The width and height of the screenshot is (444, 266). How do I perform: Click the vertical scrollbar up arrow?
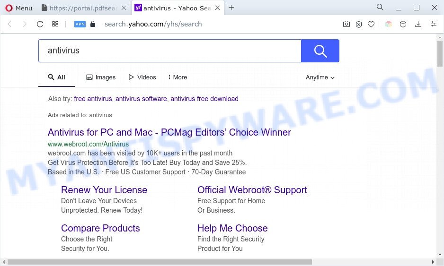pyautogui.click(x=440, y=37)
